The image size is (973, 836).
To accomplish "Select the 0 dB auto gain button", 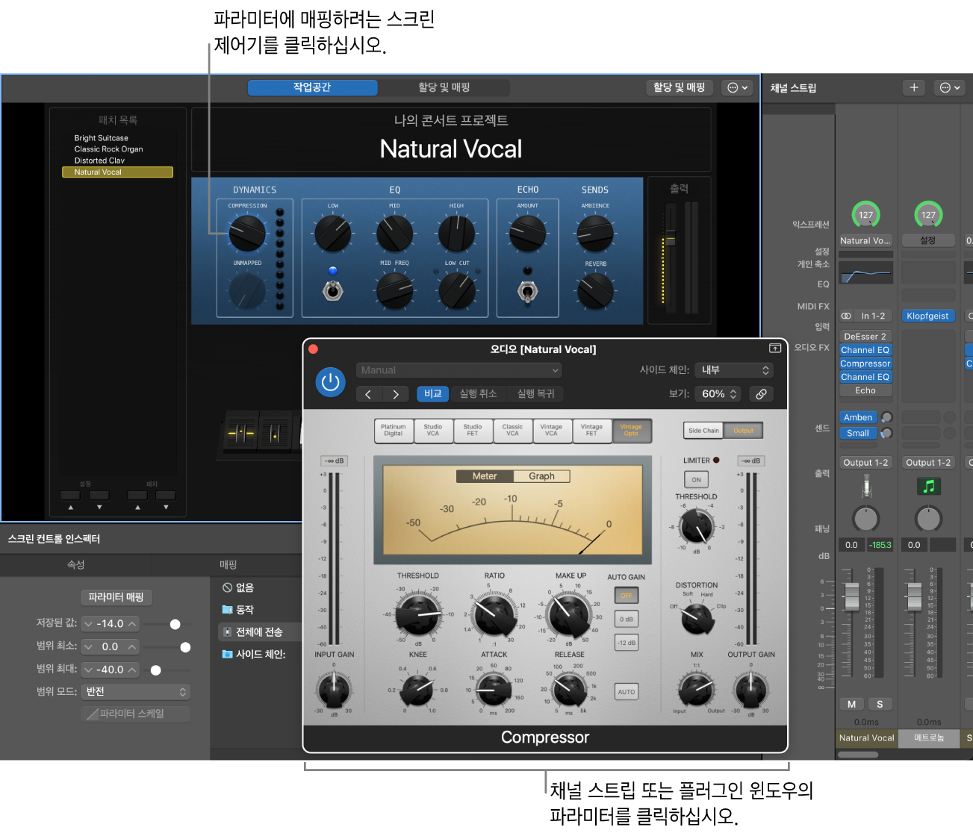I will tap(626, 620).
